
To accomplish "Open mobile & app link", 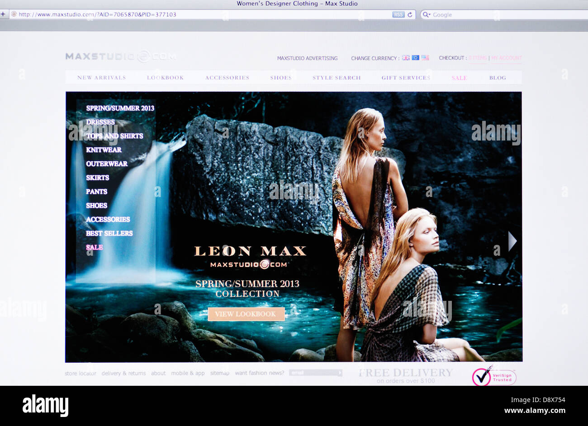I will click(188, 374).
